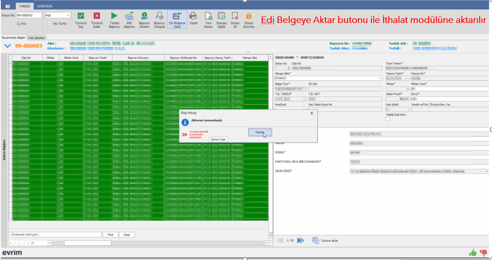Create a file with Yeni Dosya icon
Screen dimensions: 492x260
click(208, 16)
